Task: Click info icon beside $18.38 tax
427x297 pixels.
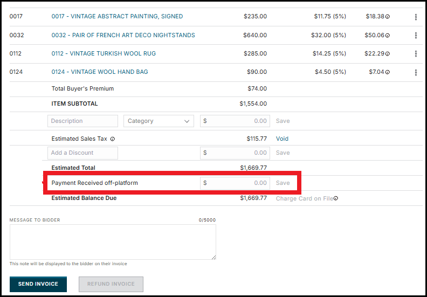Action: click(388, 17)
